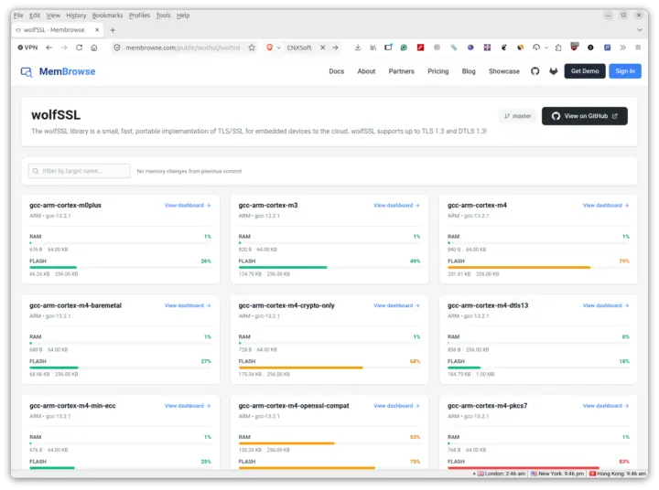Open the History menu
This screenshot has width=659, height=490.
pyautogui.click(x=76, y=16)
